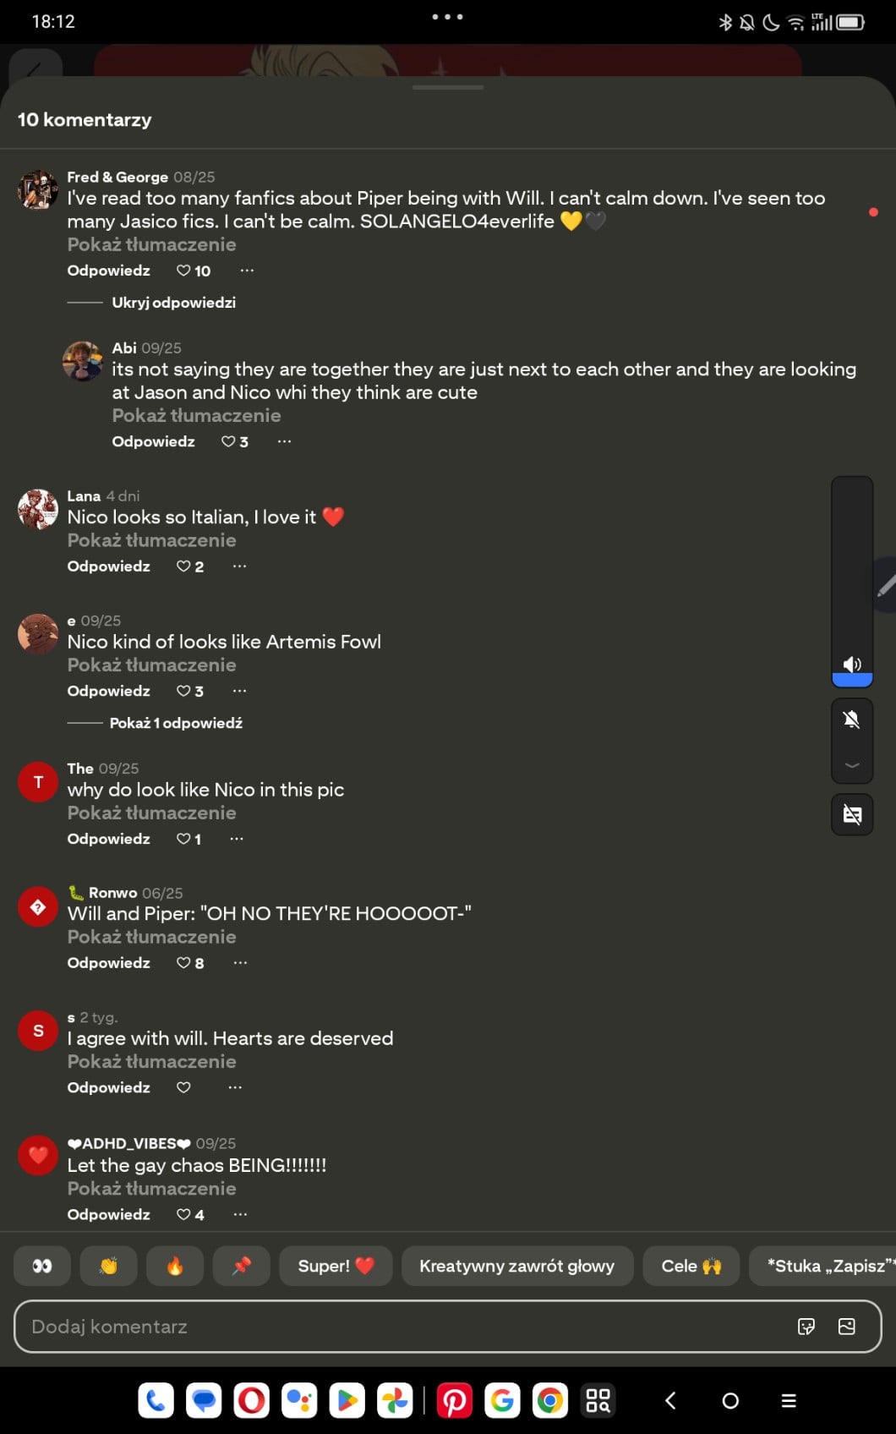Show translation of The's comment

point(151,813)
